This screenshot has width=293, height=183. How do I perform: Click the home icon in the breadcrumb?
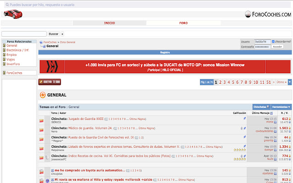tap(41, 42)
